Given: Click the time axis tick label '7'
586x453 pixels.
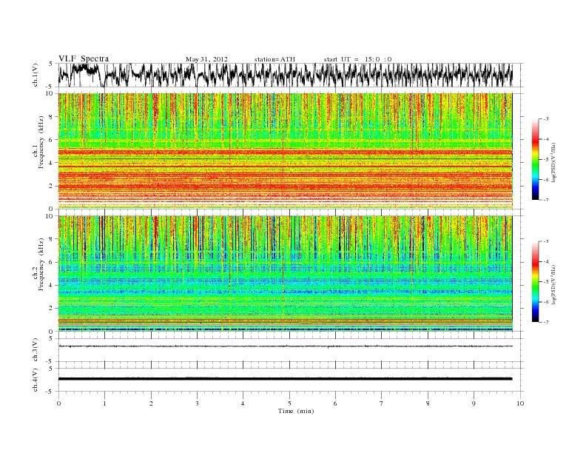Looking at the screenshot, I should coord(382,403).
